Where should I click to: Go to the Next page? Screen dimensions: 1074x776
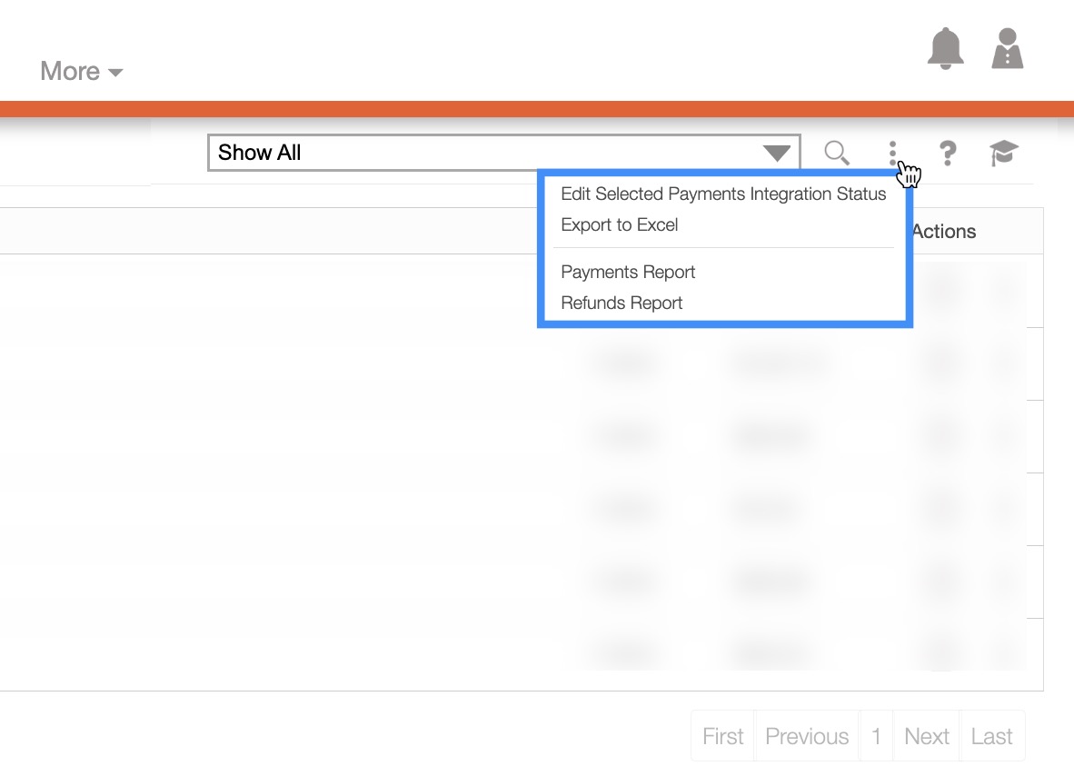pos(926,736)
